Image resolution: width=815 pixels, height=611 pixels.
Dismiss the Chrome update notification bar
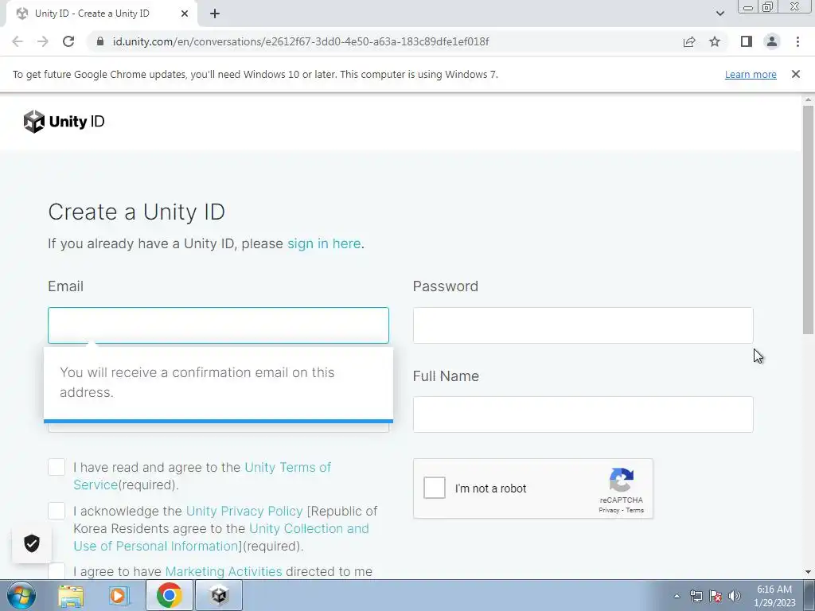[x=796, y=74]
